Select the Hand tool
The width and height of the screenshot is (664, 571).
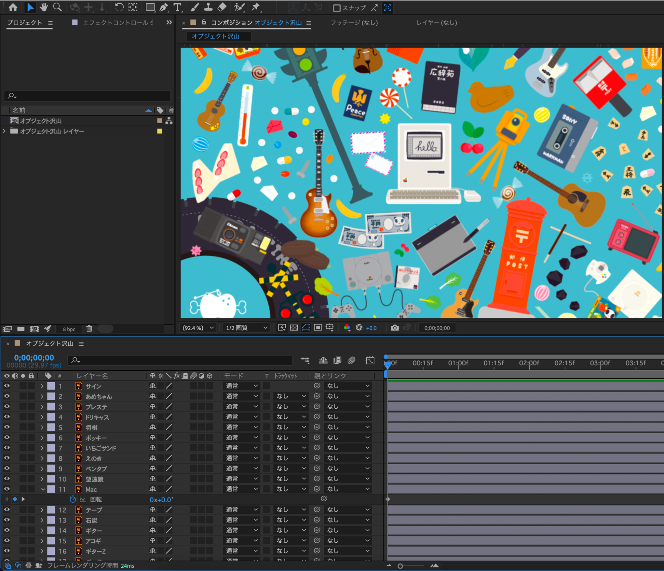coord(44,7)
